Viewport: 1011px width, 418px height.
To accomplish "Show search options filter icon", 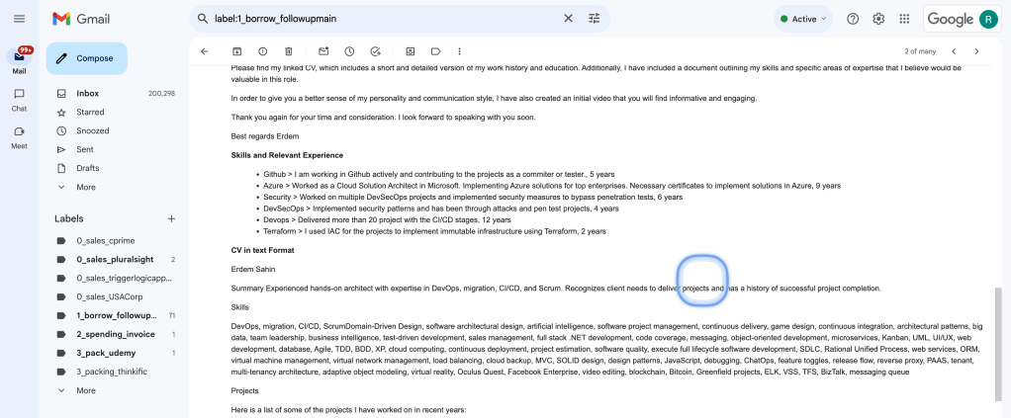I will 594,19.
